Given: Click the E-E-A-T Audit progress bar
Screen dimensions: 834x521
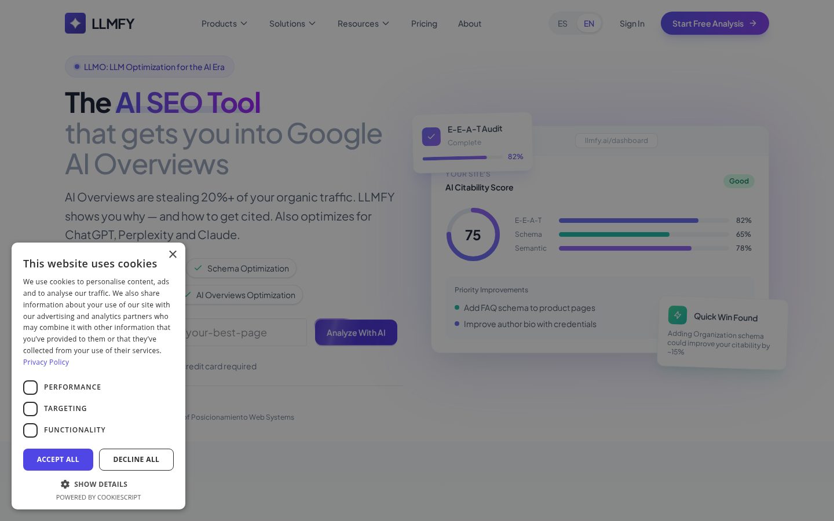Looking at the screenshot, I should [x=463, y=157].
